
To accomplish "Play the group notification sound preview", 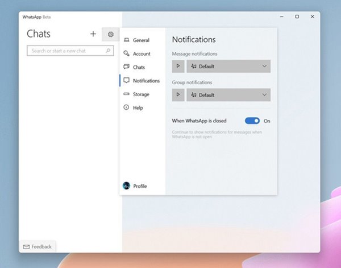I will [x=178, y=95].
